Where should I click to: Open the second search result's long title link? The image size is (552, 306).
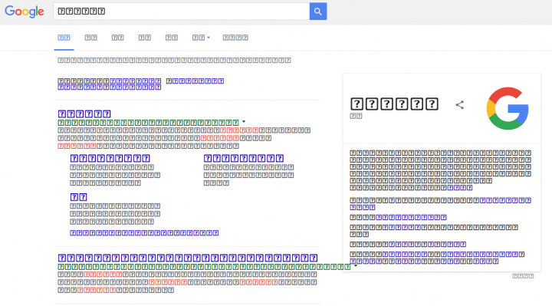pos(188,258)
